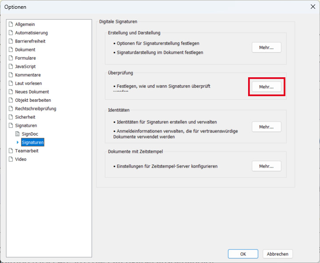The width and height of the screenshot is (320, 263).
Task: Open Mehr for Erstellung und Darstellung
Action: point(267,47)
